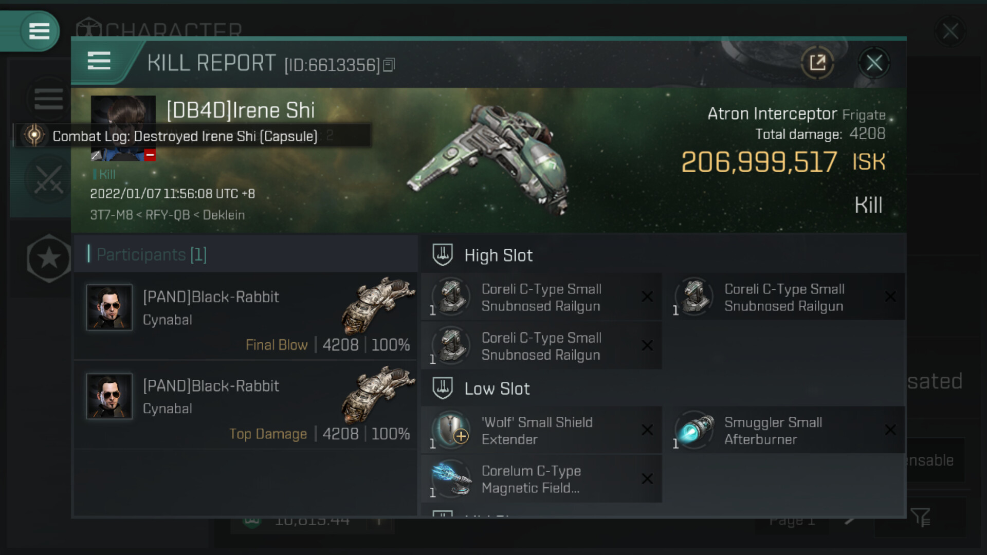Image resolution: width=987 pixels, height=555 pixels.
Task: Open the starred hexagon sidebar icon
Action: coord(49,258)
